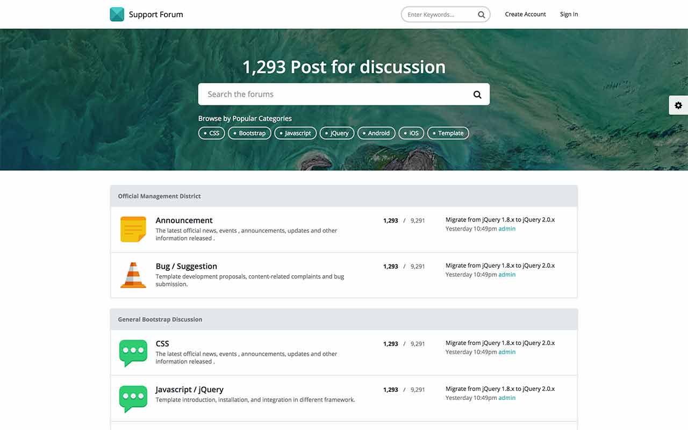Image resolution: width=688 pixels, height=430 pixels.
Task: Select the Bootstrap category tag
Action: [249, 133]
